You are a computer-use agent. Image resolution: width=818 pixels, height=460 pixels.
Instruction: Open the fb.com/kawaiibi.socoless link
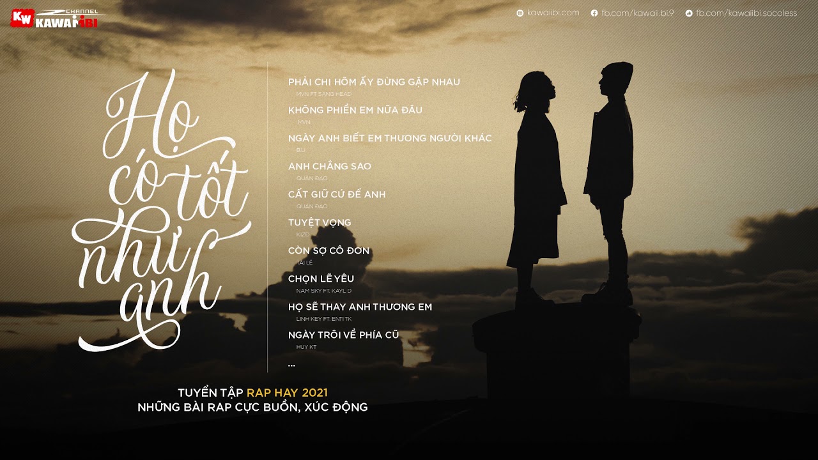[x=746, y=13]
